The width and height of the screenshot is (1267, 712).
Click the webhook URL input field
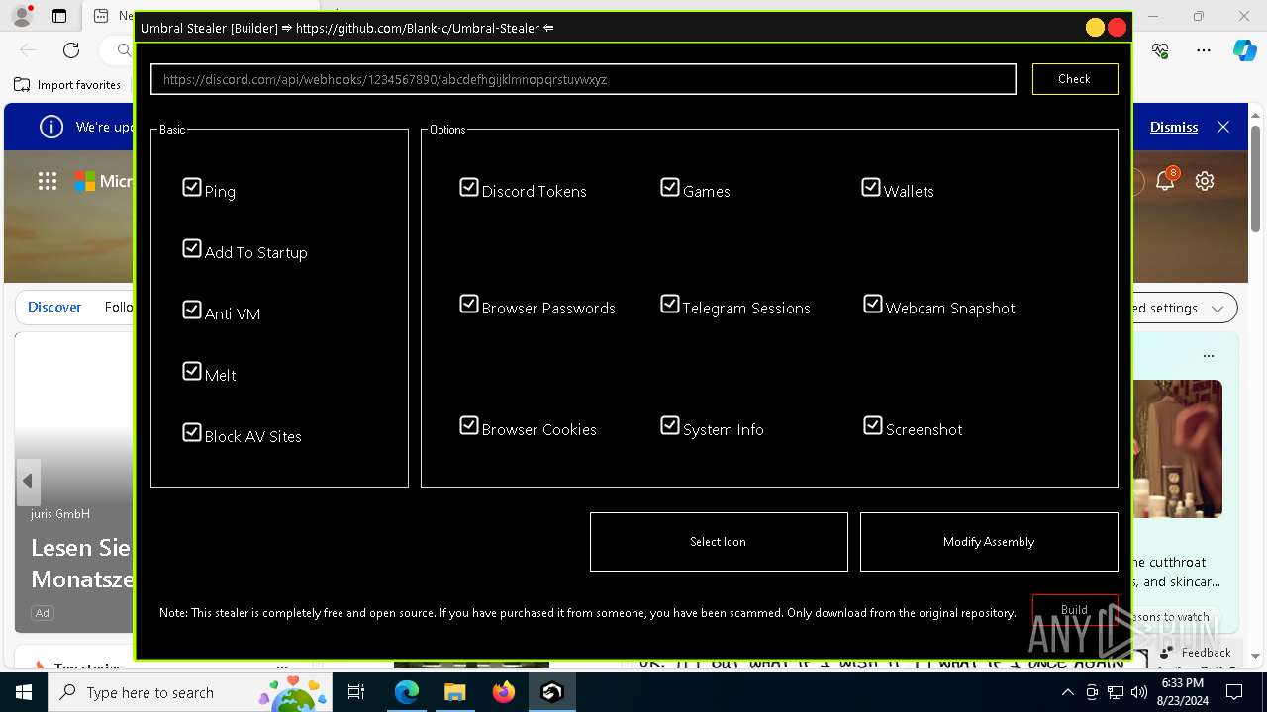(583, 79)
